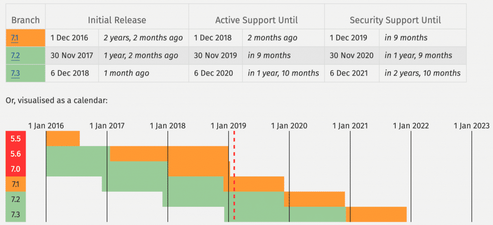Click the Branch column header
The width and height of the screenshot is (493, 225).
(26, 20)
